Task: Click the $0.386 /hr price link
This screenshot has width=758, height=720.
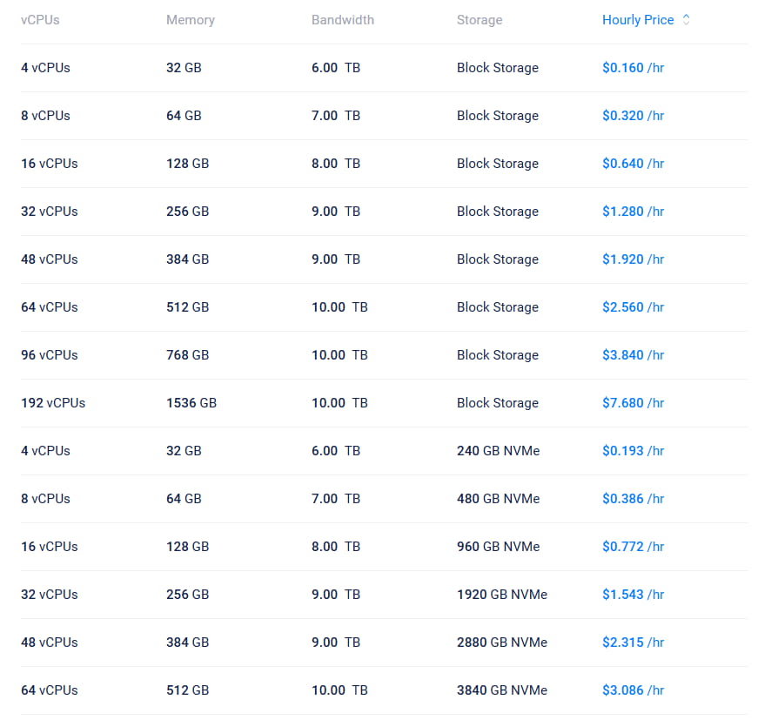Action: [633, 499]
